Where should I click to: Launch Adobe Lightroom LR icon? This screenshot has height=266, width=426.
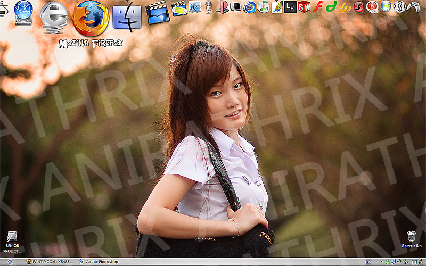(290, 7)
